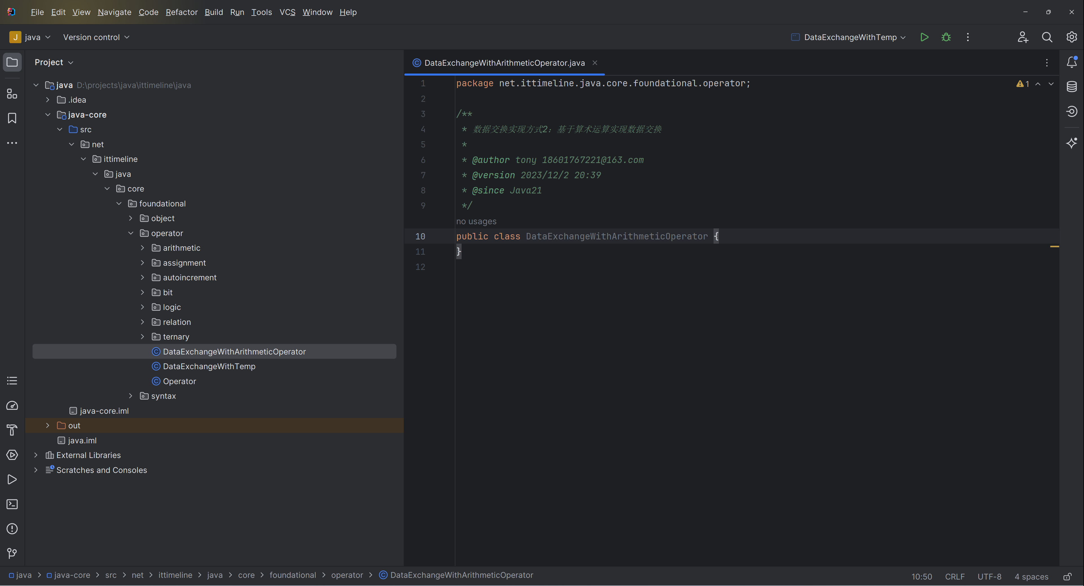Open the AI Assistant sparkle icon
Viewport: 1084px width, 586px height.
(1072, 143)
